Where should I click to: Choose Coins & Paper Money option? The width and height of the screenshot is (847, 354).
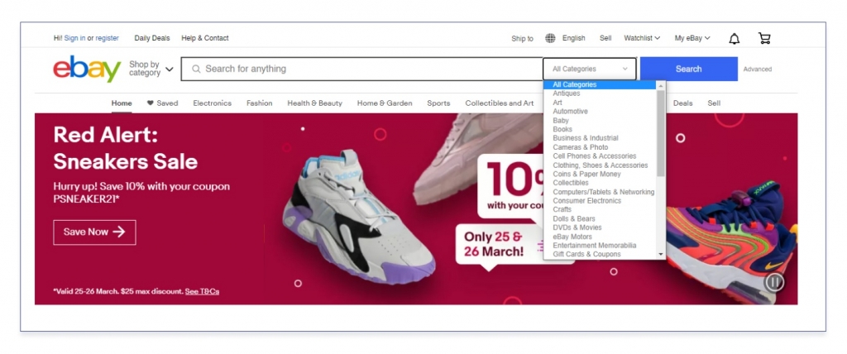[x=586, y=174]
